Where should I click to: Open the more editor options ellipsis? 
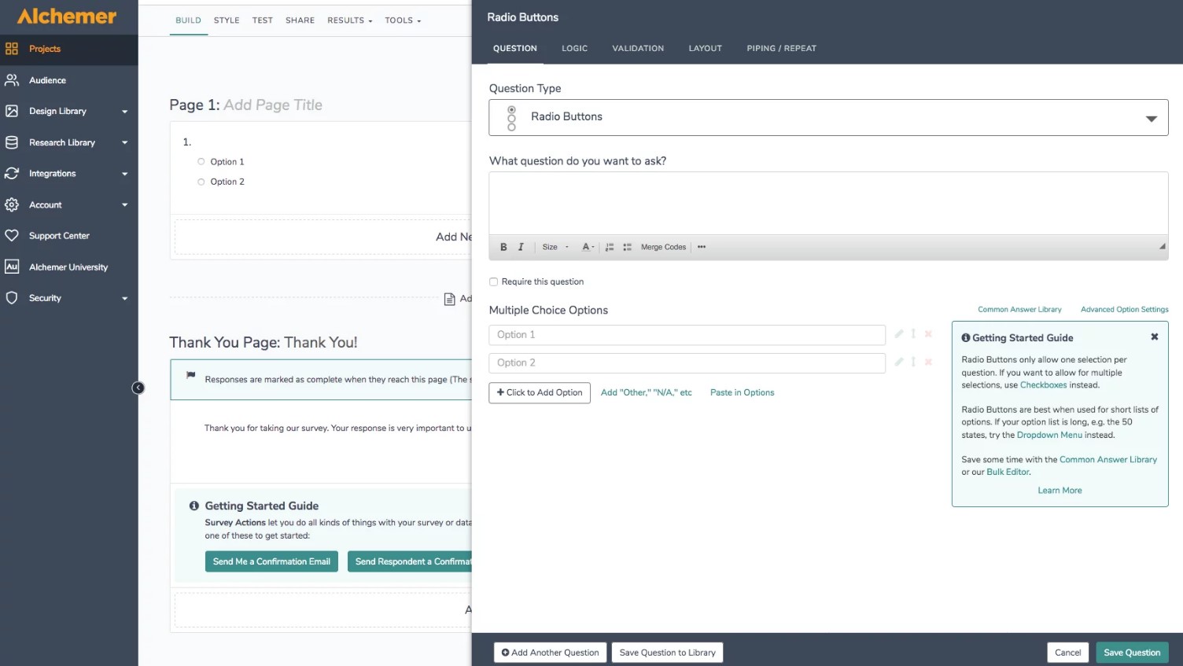pyautogui.click(x=702, y=247)
